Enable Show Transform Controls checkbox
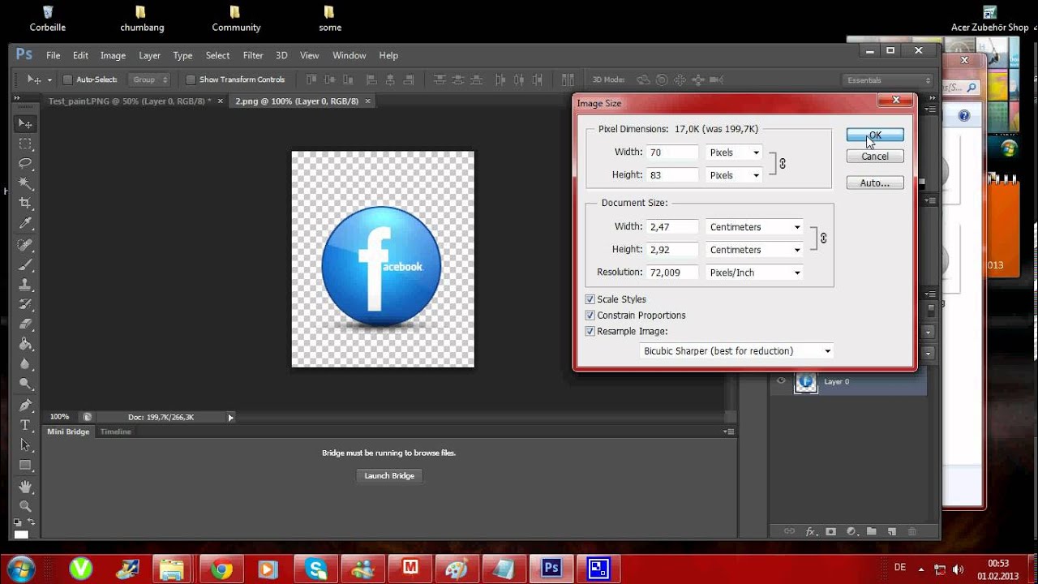 tap(191, 79)
